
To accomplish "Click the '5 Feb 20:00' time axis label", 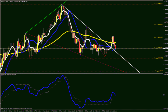I will [54, 111].
